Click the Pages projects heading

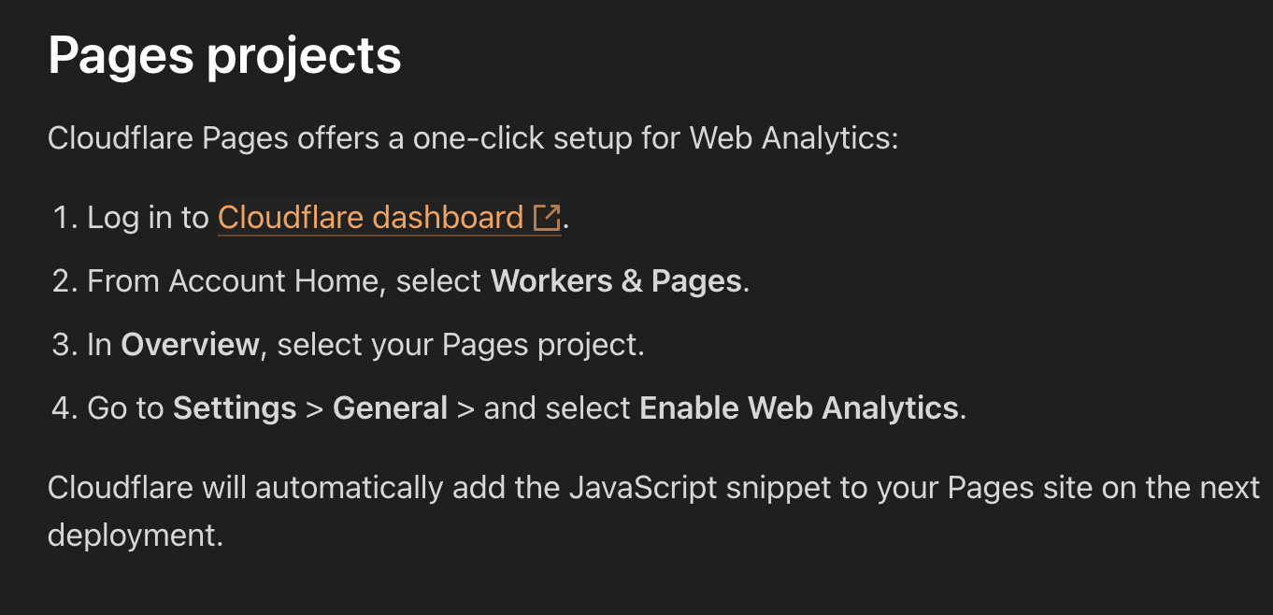224,56
